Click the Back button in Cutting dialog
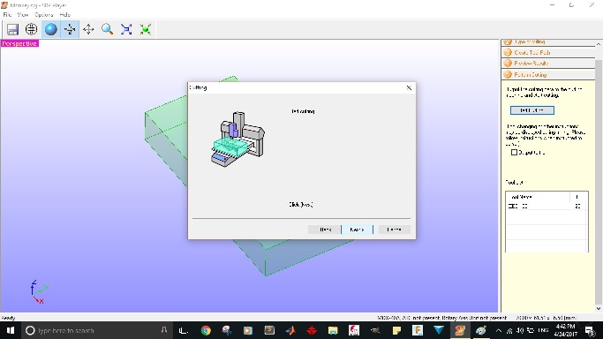 coord(325,230)
